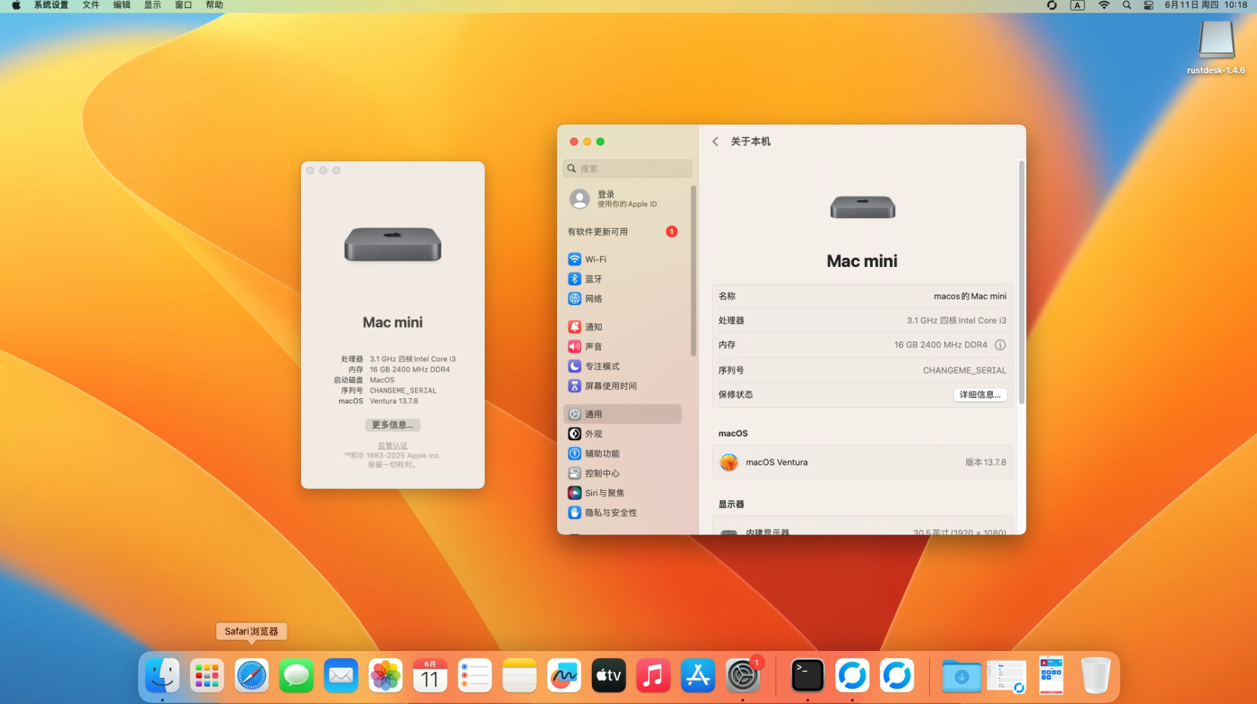Open the 监管认证 link

(393, 446)
